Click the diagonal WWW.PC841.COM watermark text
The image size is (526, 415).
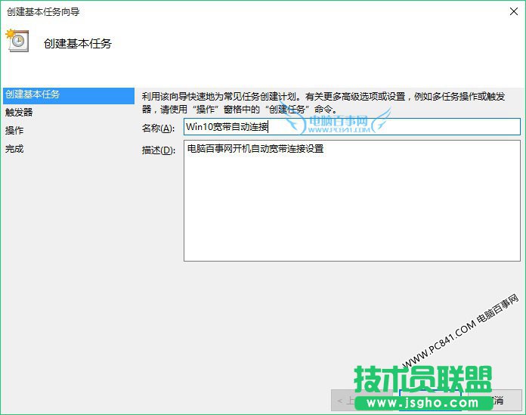(463, 331)
